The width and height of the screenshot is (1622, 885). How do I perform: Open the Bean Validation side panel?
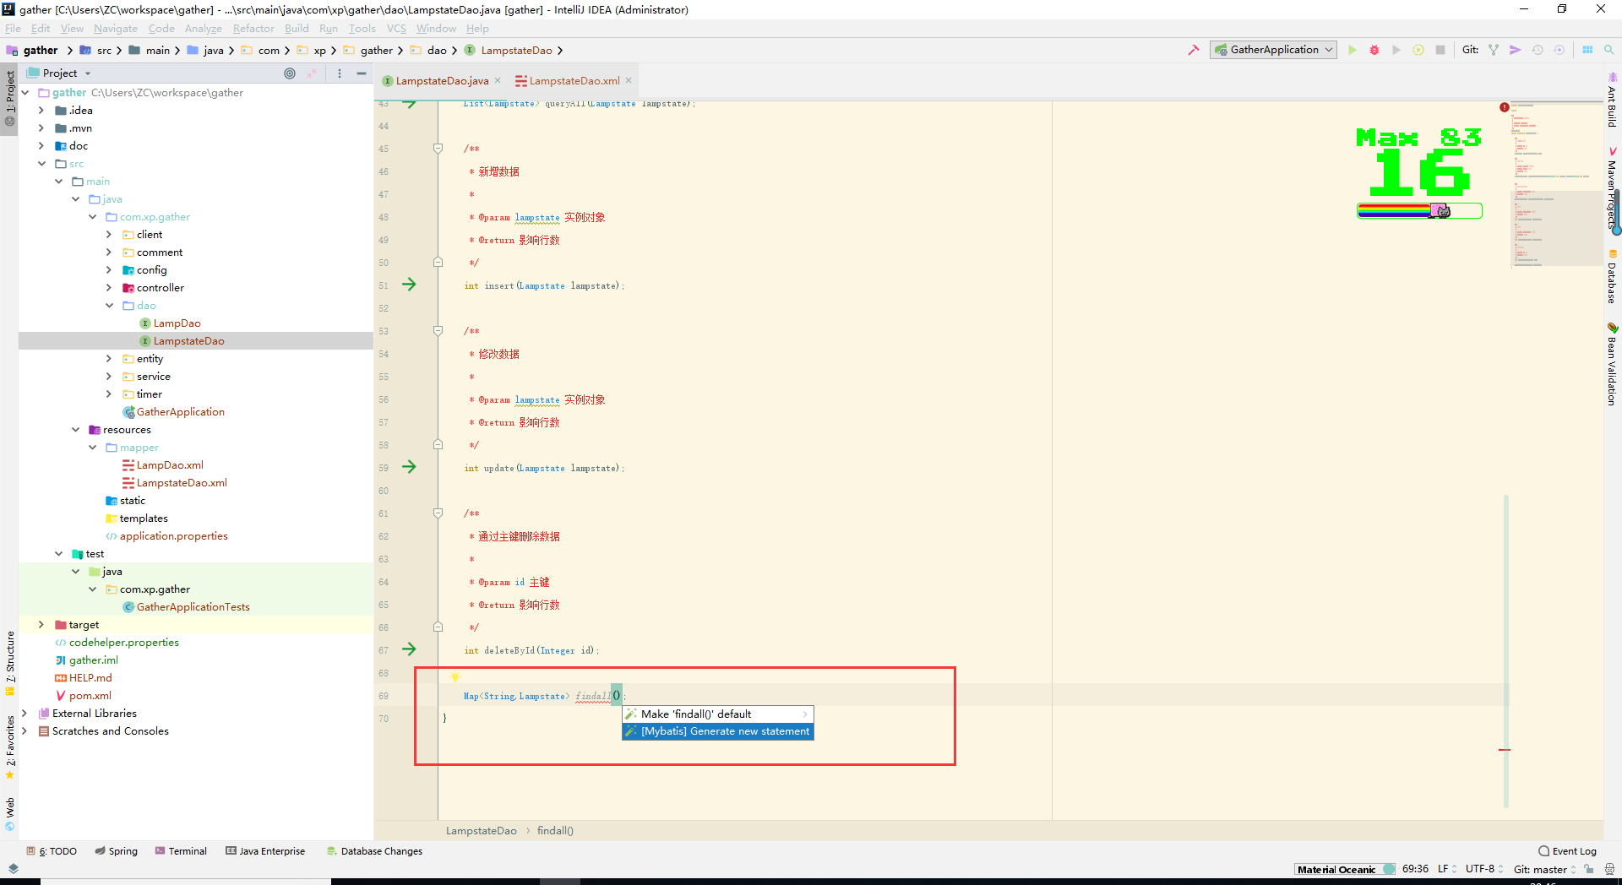pyautogui.click(x=1612, y=365)
